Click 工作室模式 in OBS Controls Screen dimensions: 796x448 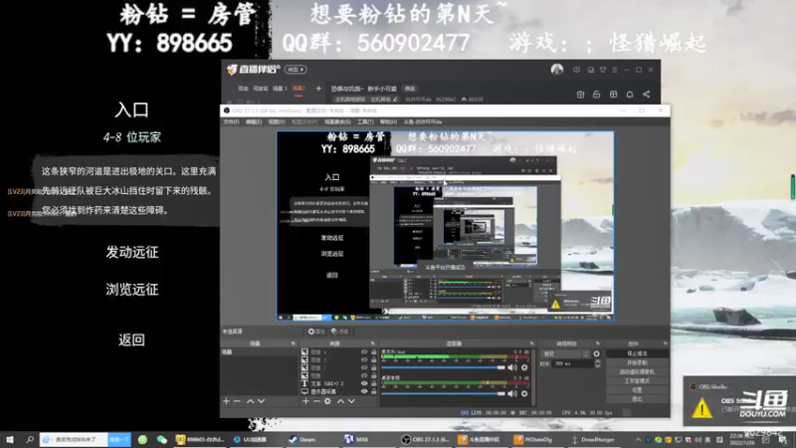637,381
